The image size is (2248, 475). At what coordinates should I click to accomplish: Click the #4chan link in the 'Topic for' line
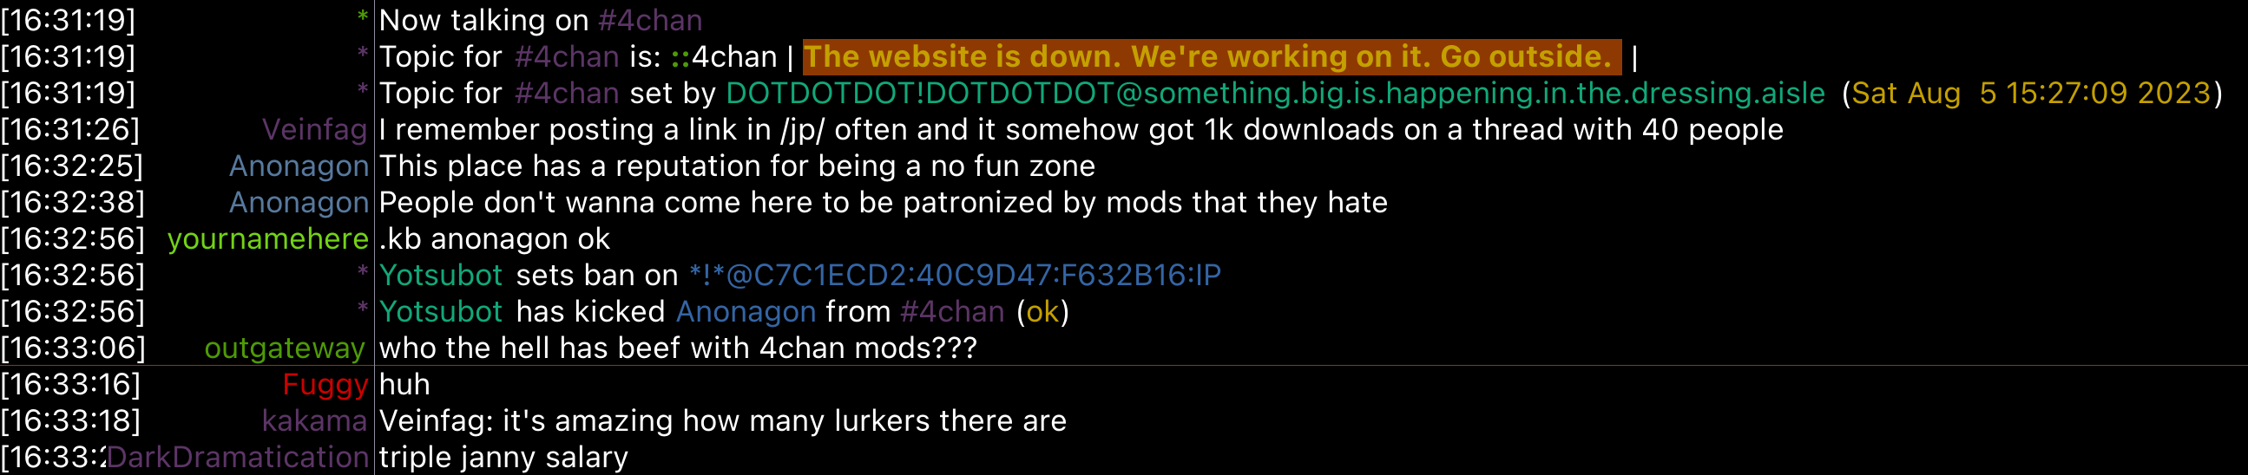click(567, 56)
